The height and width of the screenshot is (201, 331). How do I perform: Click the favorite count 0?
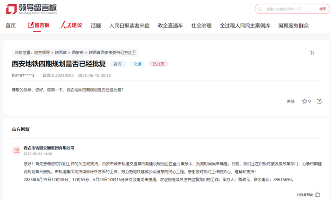click(309, 101)
